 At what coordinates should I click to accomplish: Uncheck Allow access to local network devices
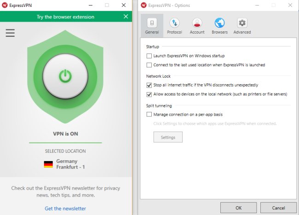click(149, 94)
